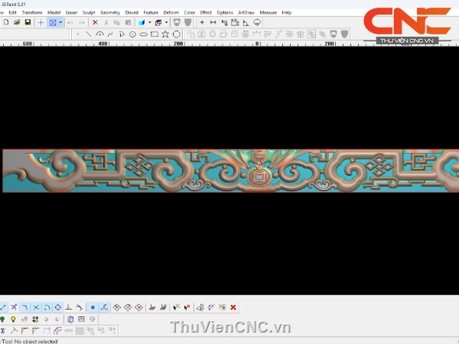Open the Sculpt menu
459x344 pixels.
click(90, 12)
